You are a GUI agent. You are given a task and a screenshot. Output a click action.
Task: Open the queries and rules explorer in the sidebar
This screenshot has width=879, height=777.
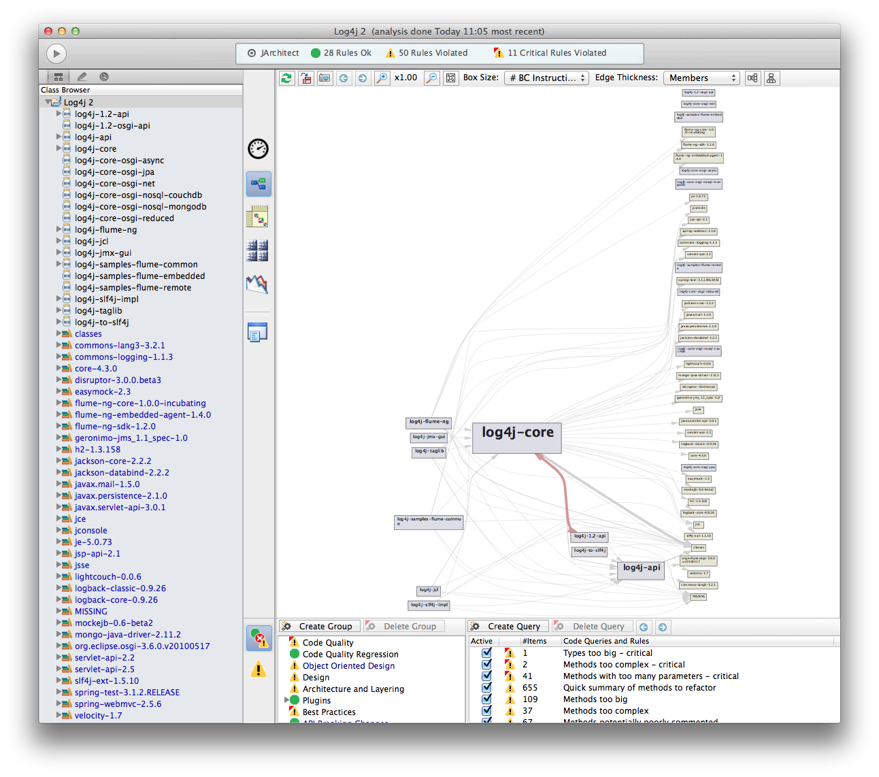[259, 638]
